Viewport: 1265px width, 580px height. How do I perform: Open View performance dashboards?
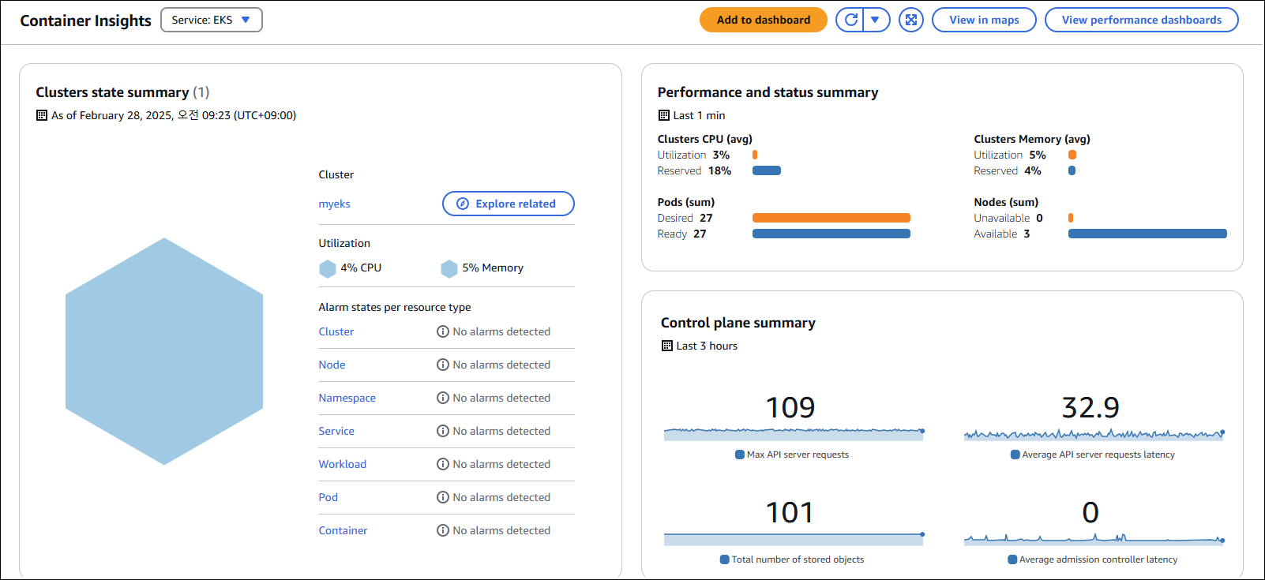tap(1141, 20)
